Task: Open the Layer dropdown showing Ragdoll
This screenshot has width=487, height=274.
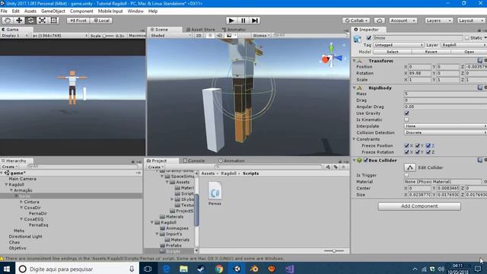Action: [463, 45]
